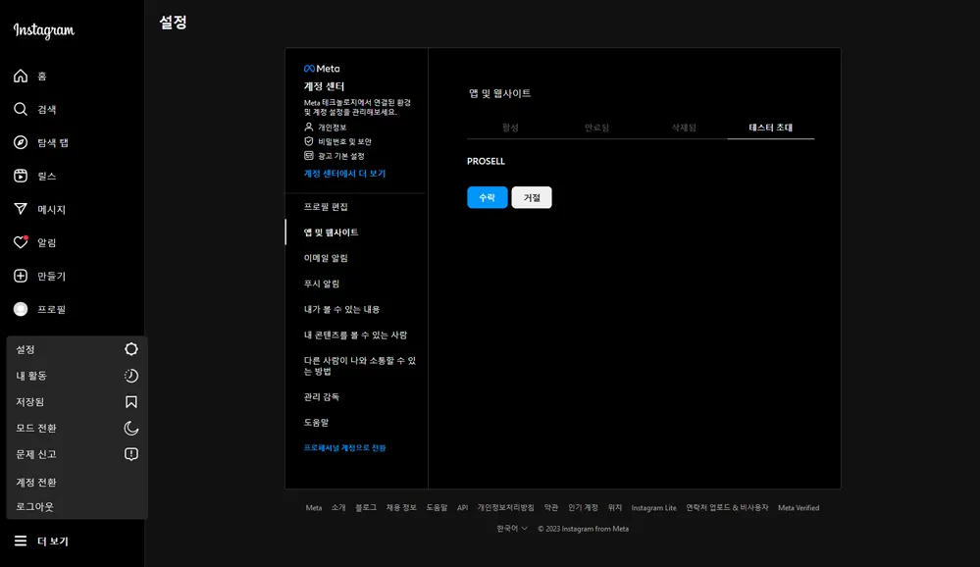980x567 pixels.
Task: Select the 테스터 초대 tab
Action: point(771,128)
